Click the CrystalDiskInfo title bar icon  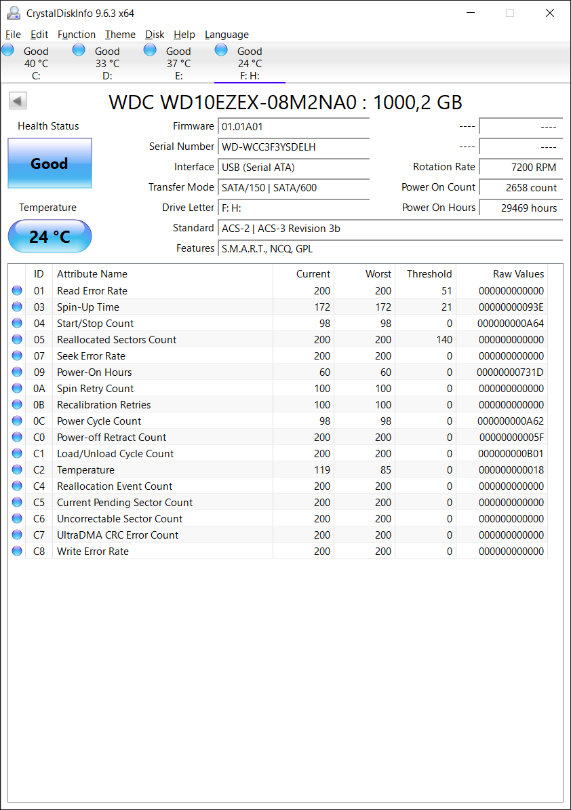click(13, 12)
